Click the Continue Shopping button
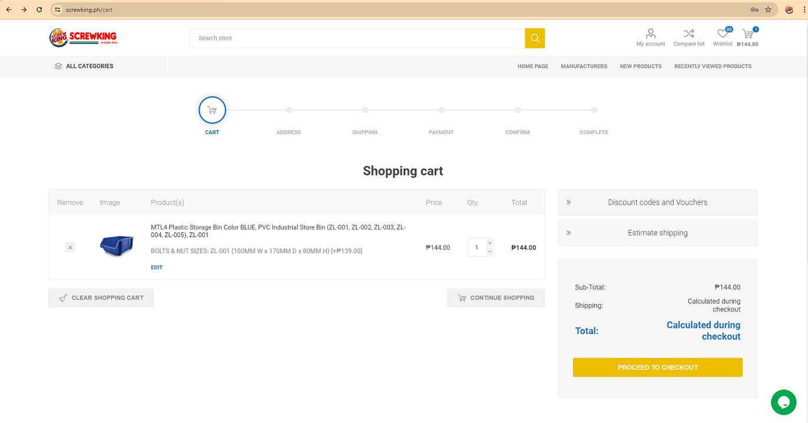 click(x=495, y=298)
